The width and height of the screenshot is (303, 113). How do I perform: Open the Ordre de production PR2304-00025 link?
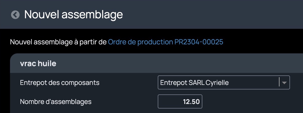coord(166,42)
